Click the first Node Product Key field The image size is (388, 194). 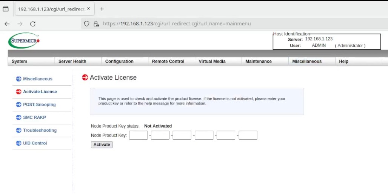pyautogui.click(x=138, y=135)
